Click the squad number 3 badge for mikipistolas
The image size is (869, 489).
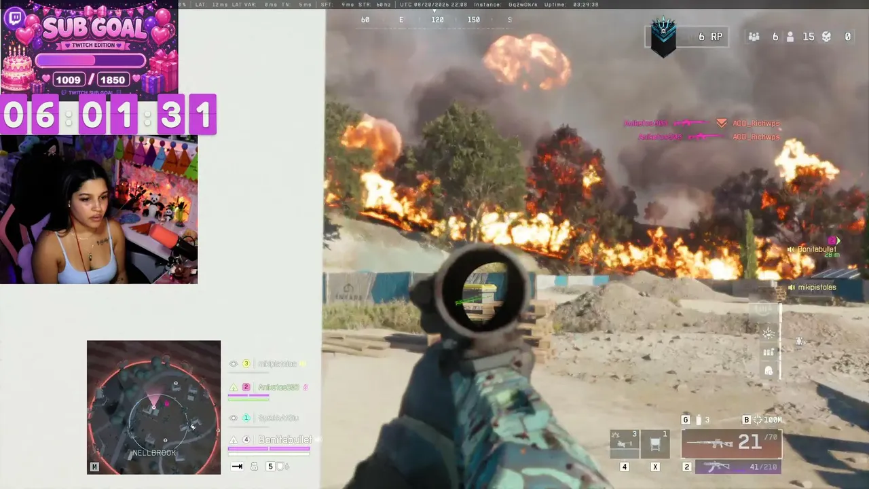[x=246, y=364]
